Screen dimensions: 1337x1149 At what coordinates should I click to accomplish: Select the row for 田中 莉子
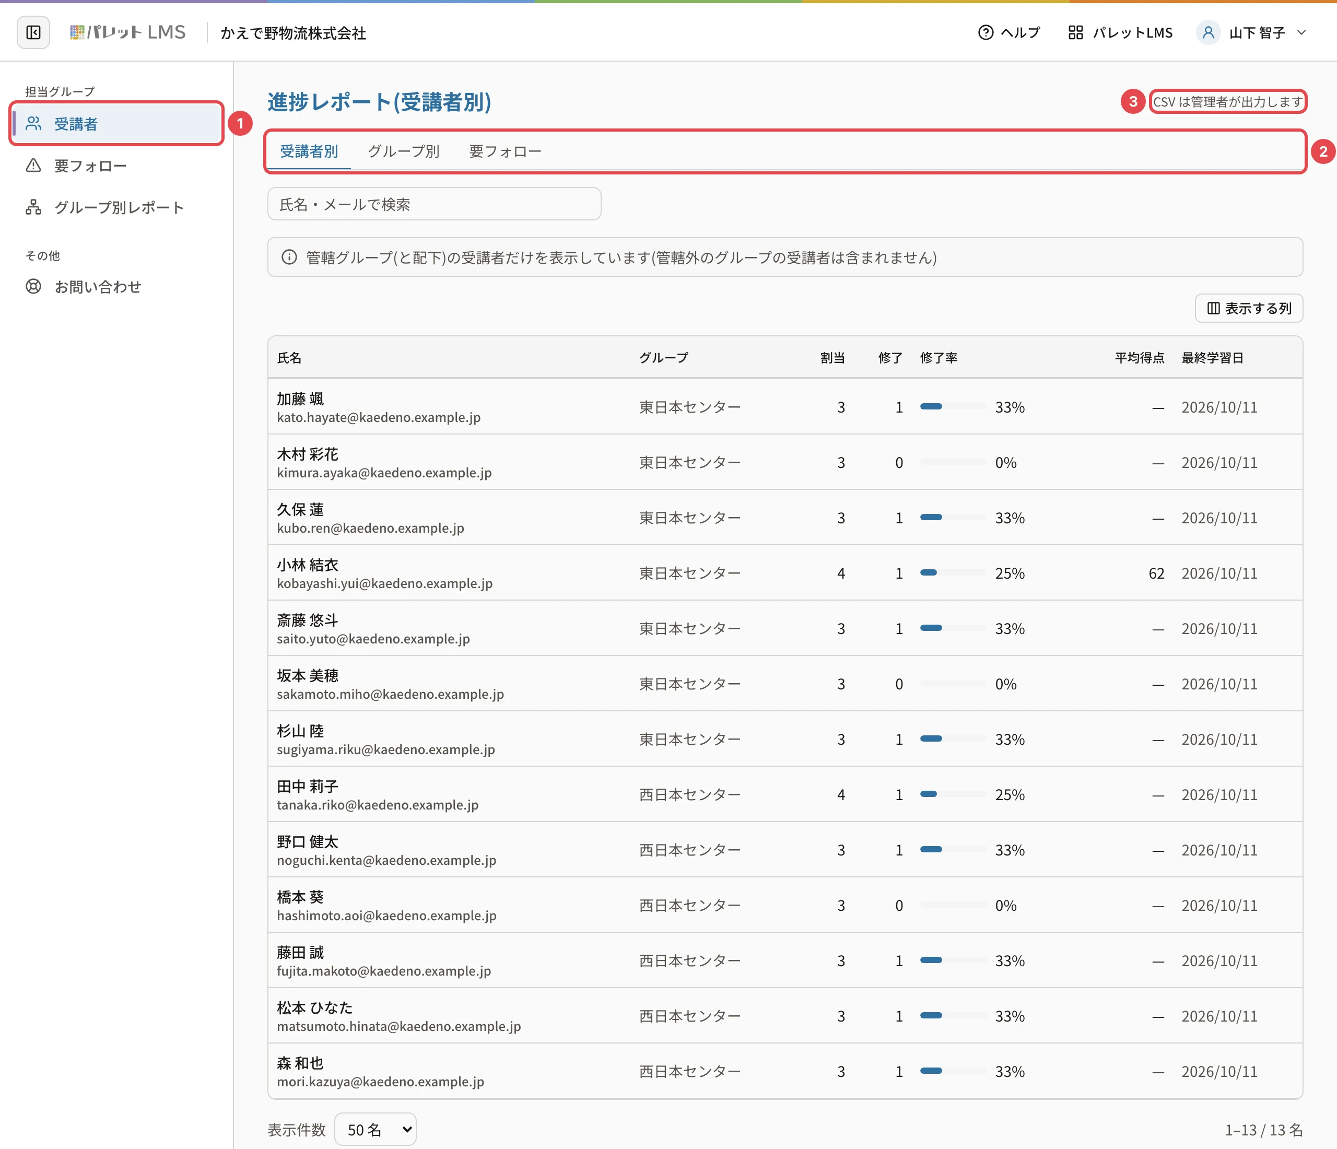785,794
